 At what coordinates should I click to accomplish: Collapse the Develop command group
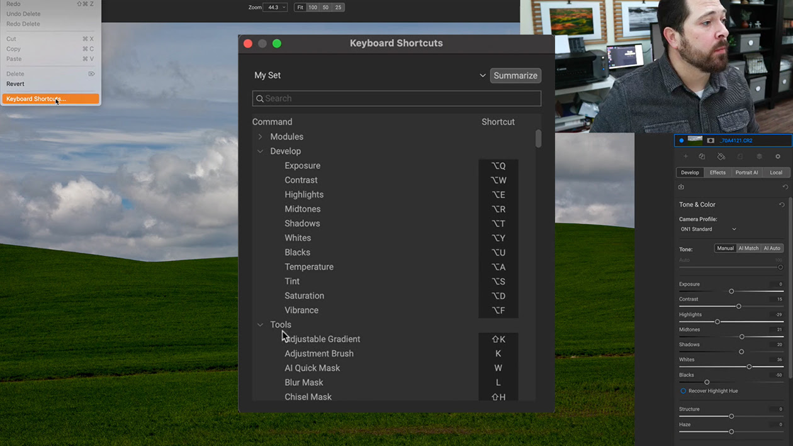(260, 151)
